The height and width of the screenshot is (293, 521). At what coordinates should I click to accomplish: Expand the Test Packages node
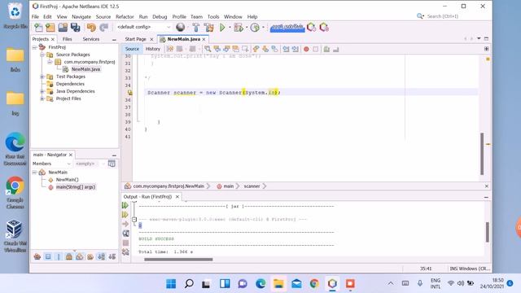point(42,77)
